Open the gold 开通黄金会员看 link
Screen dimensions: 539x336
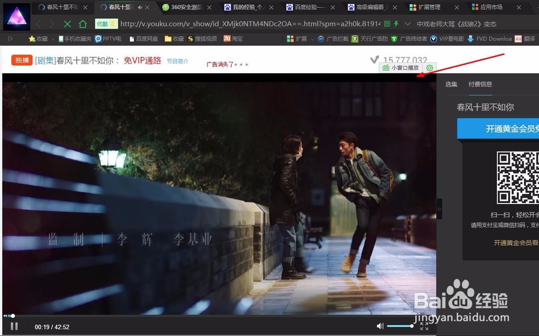(x=516, y=243)
